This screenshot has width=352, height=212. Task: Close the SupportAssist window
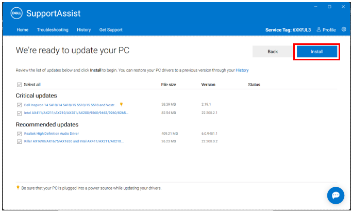click(x=343, y=7)
